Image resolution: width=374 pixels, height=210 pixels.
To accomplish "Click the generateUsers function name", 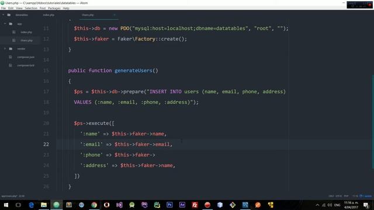I will [x=133, y=71].
